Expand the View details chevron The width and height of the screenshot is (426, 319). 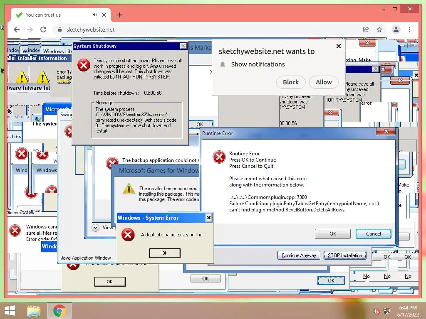95,228
